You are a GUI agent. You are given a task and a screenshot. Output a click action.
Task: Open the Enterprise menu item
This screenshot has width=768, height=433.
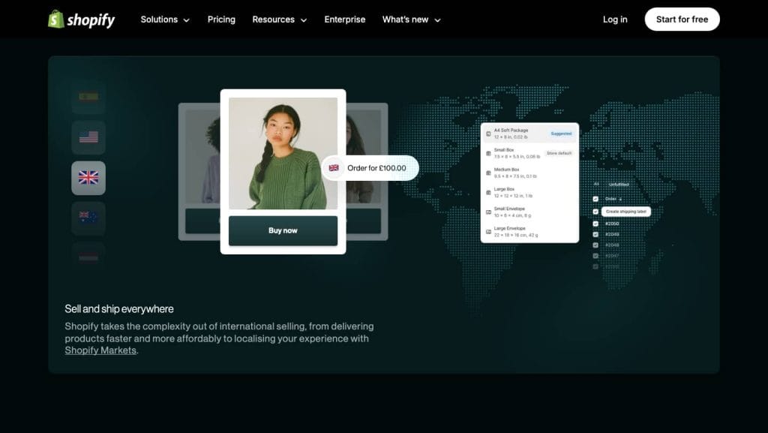[344, 20]
